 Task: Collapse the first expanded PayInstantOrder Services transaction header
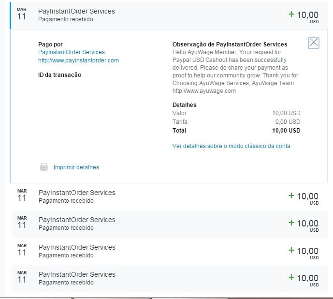coord(169,15)
